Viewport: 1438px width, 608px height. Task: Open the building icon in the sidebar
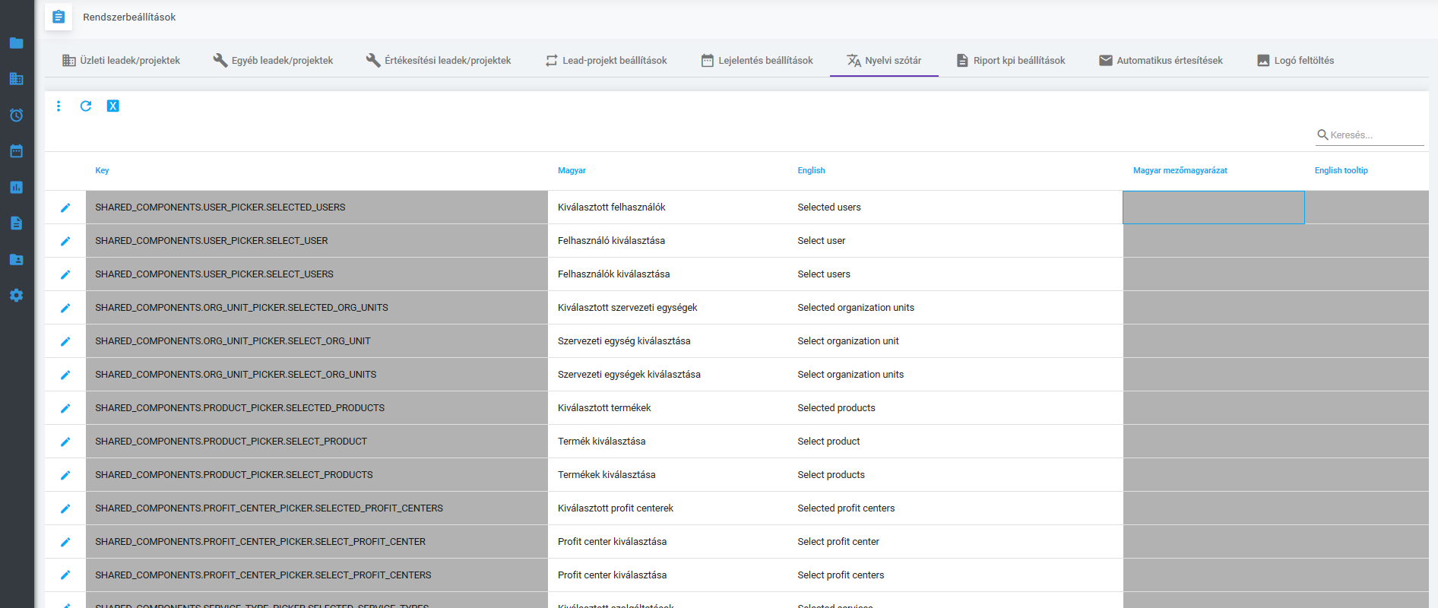coord(16,79)
